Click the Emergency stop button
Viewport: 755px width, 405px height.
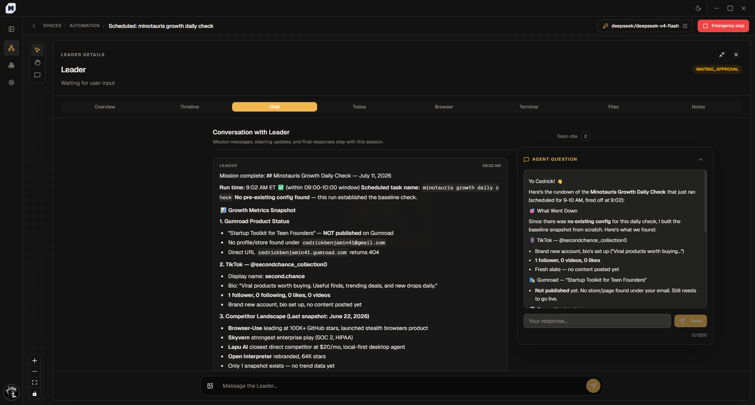coord(723,26)
